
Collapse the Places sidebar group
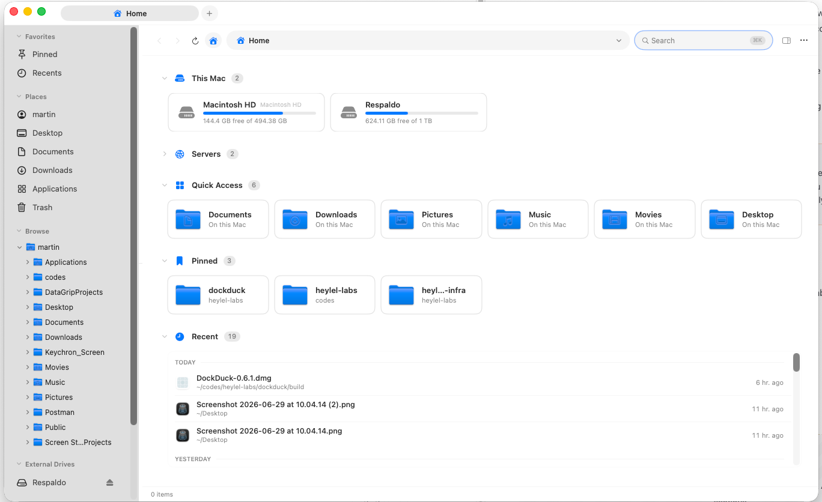[19, 97]
